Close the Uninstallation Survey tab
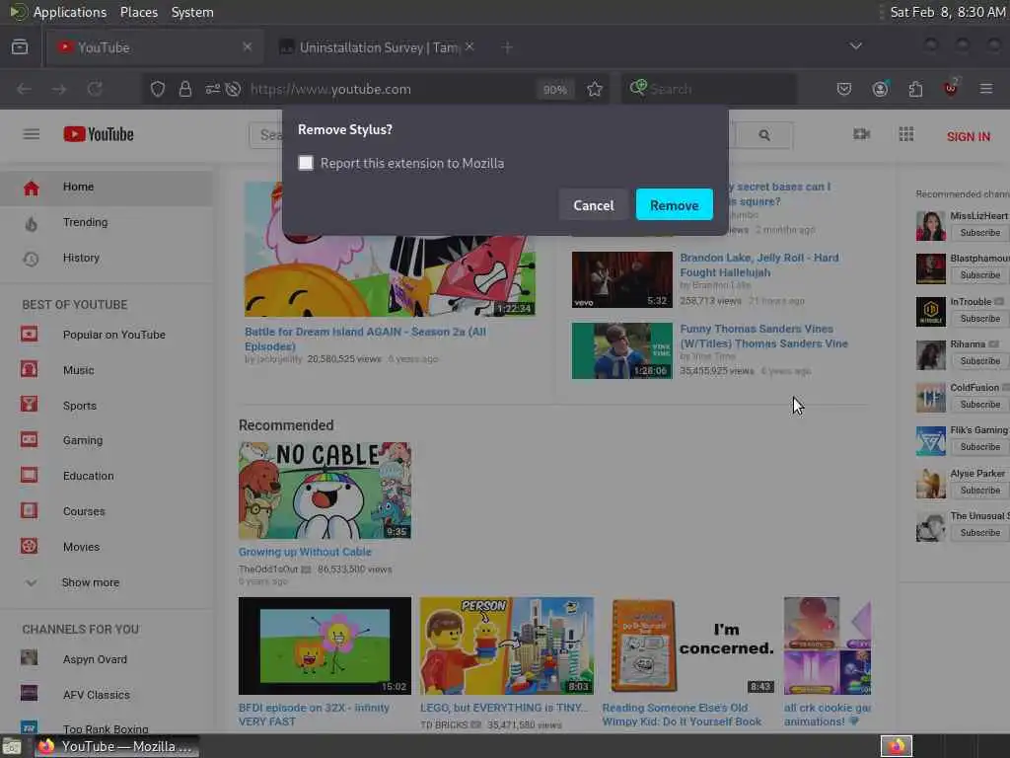 click(469, 46)
